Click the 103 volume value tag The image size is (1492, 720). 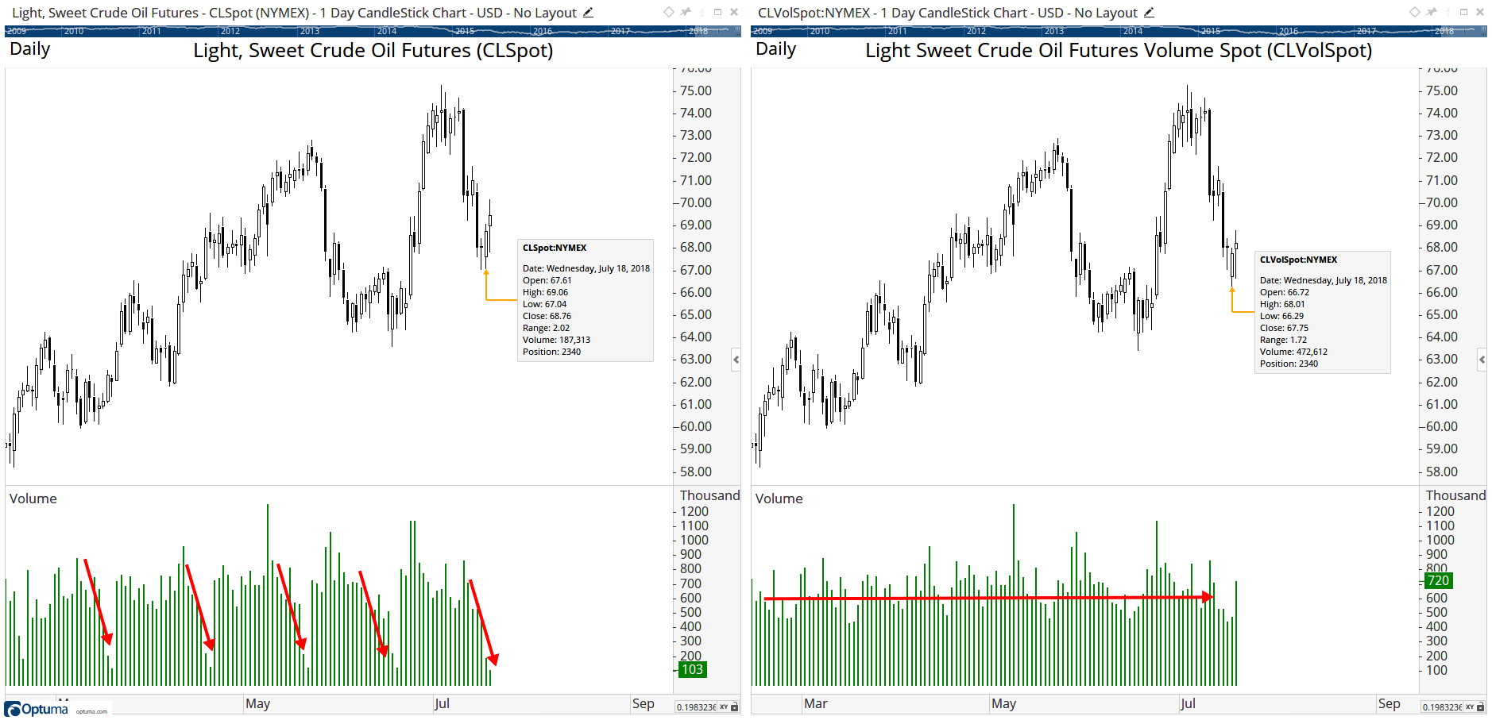[692, 669]
